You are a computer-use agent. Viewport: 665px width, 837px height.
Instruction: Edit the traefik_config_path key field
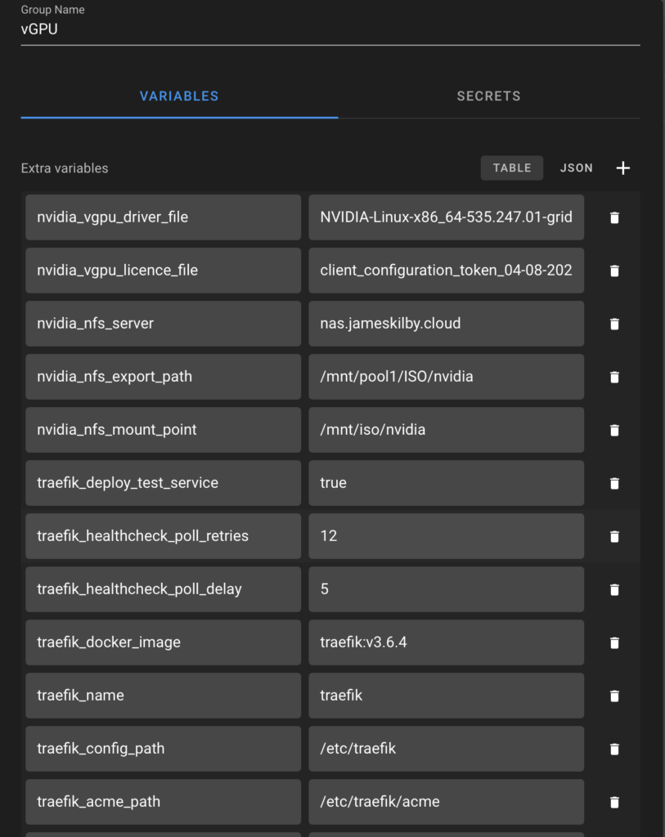[x=163, y=749]
